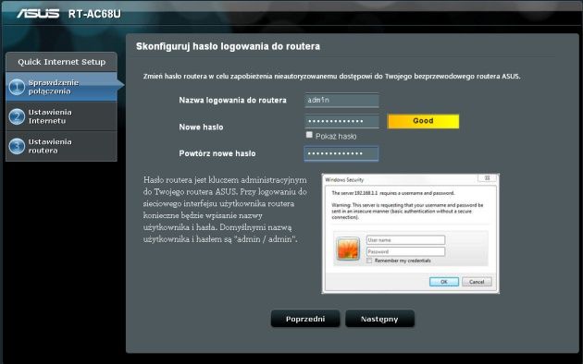Click the Hasło routera jest kluczem paragraph
The image size is (583, 364).
[x=225, y=210]
